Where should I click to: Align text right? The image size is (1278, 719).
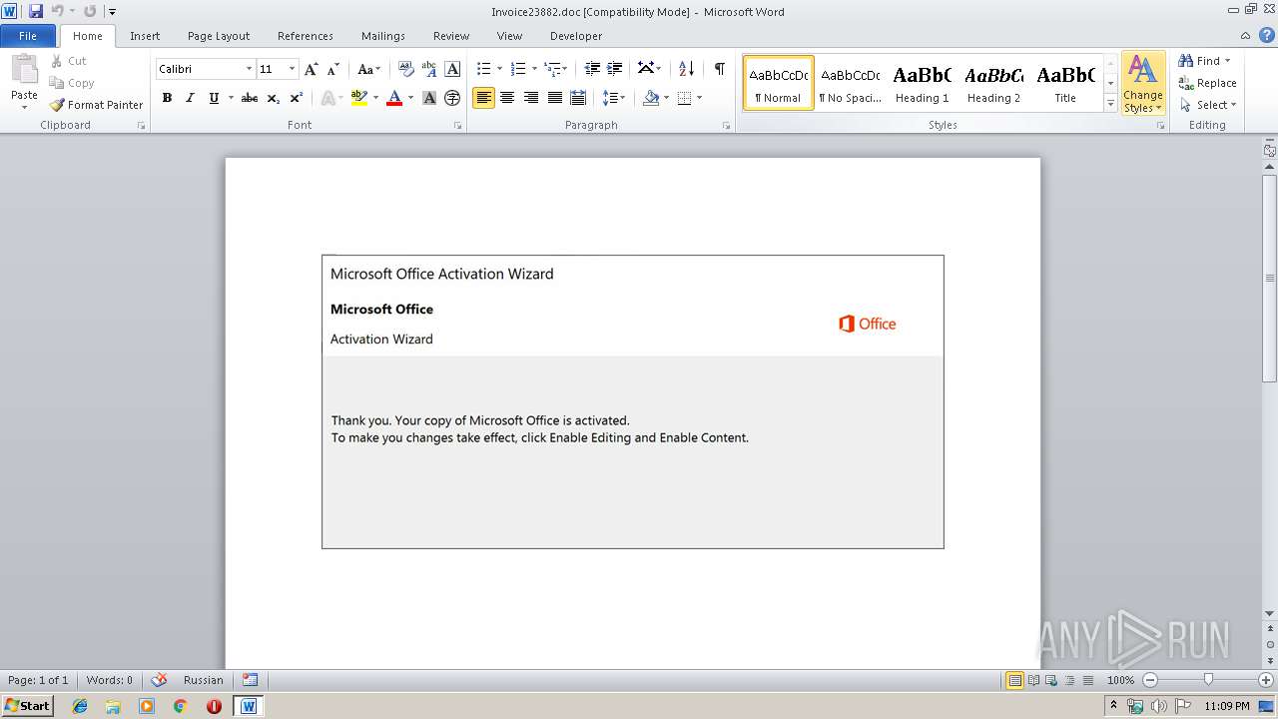point(531,98)
